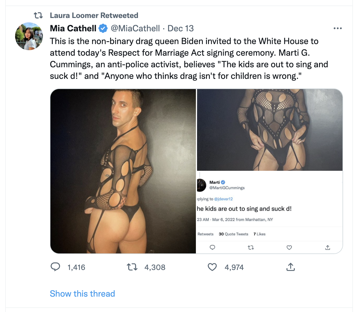
Task: Like the tweet via heart beside 4,974
Action: (212, 267)
